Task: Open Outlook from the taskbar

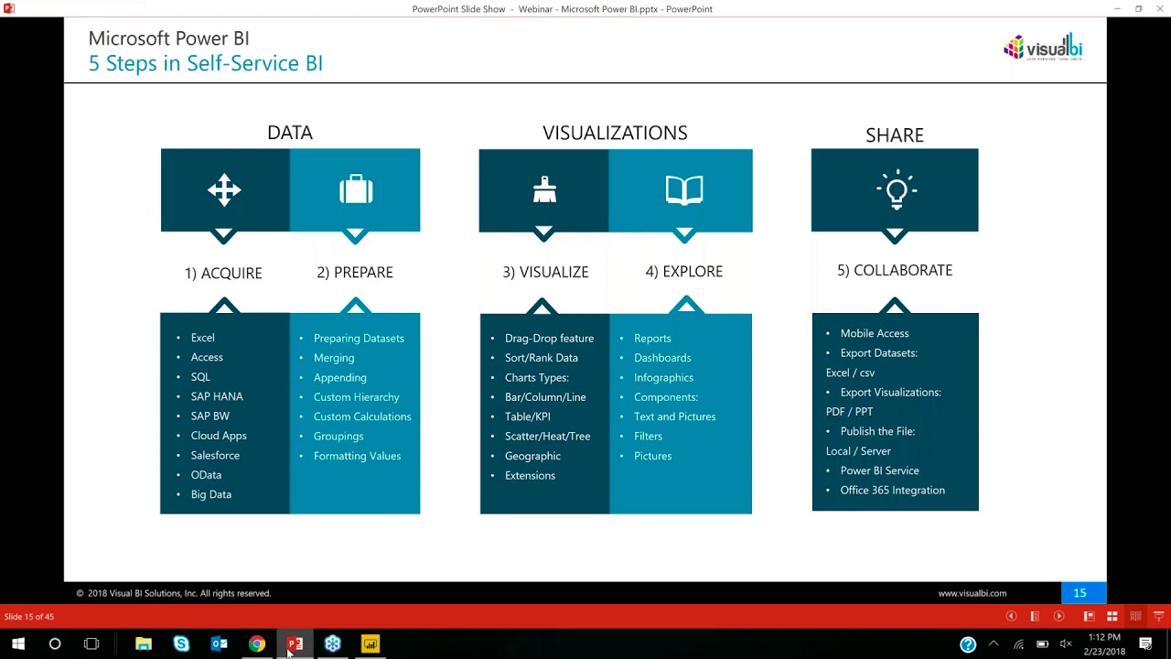Action: coord(220,644)
